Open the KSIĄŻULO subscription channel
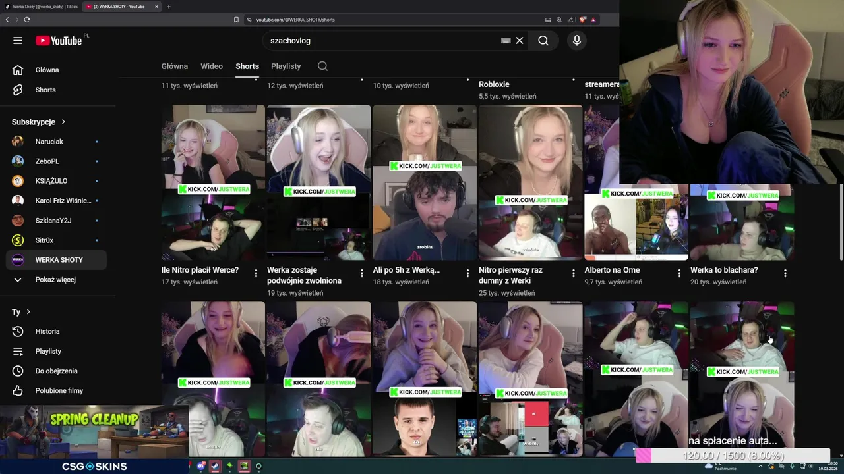844x474 pixels. [56, 181]
